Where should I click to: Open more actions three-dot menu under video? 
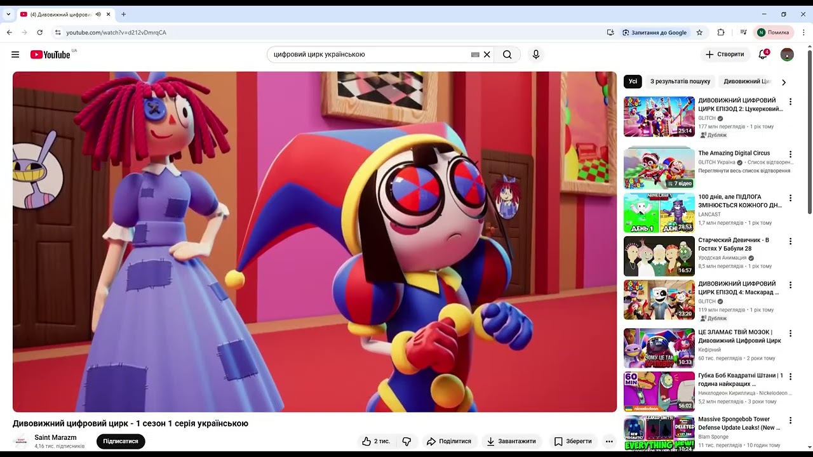[x=609, y=441]
